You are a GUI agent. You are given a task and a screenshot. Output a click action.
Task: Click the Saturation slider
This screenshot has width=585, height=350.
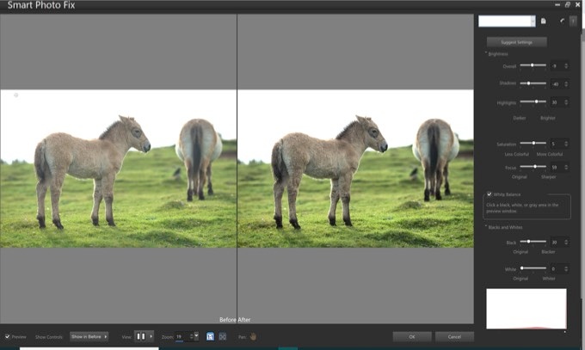(x=533, y=143)
